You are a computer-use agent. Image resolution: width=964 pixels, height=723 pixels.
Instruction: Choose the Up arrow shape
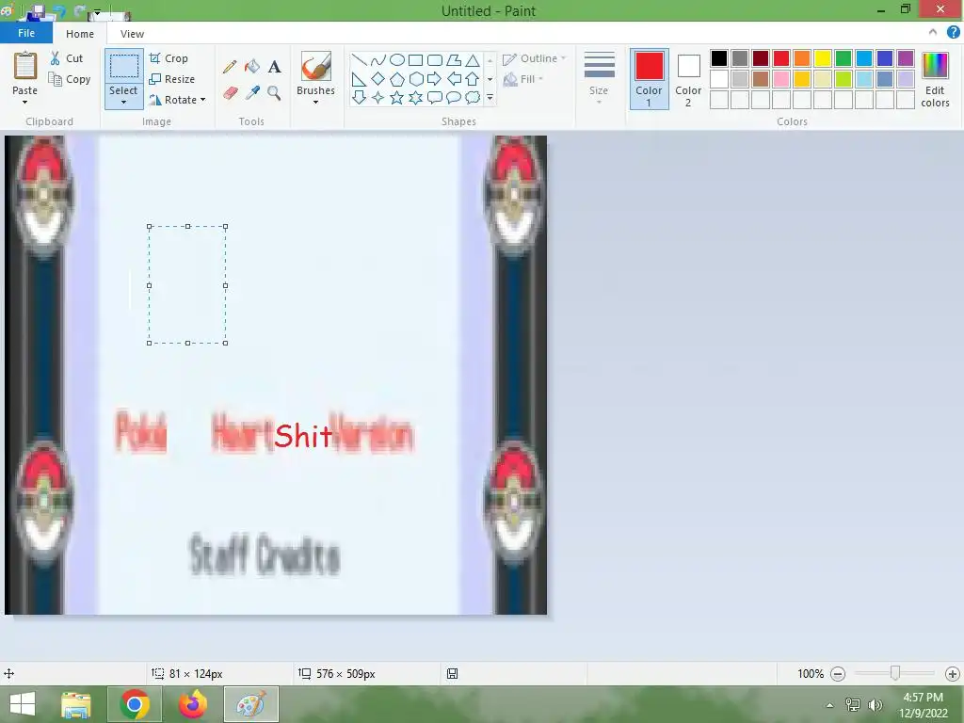point(473,79)
